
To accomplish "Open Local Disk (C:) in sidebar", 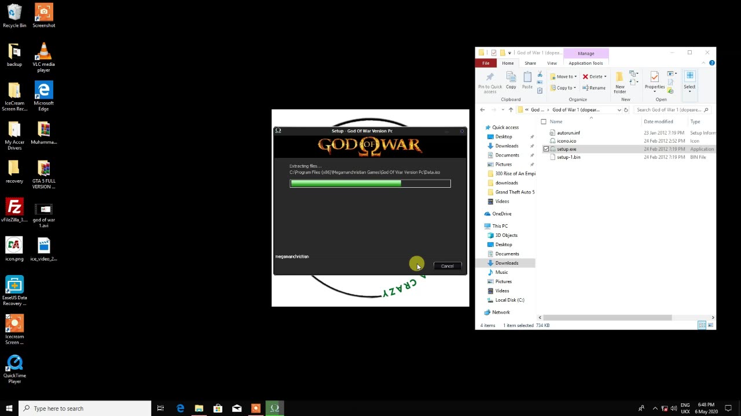I will coord(509,300).
